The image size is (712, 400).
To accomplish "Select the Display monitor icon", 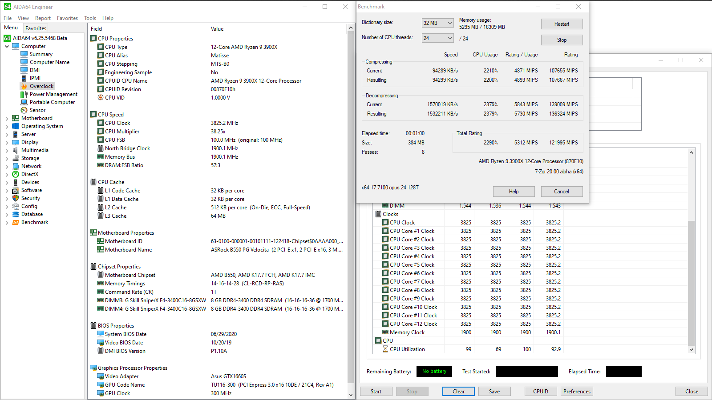I will 16,142.
